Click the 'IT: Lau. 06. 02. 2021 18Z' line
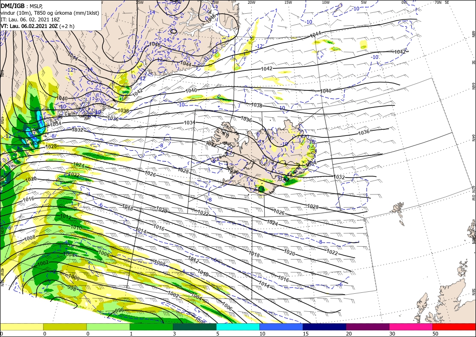Screen dimensions: 476x337 30,19
